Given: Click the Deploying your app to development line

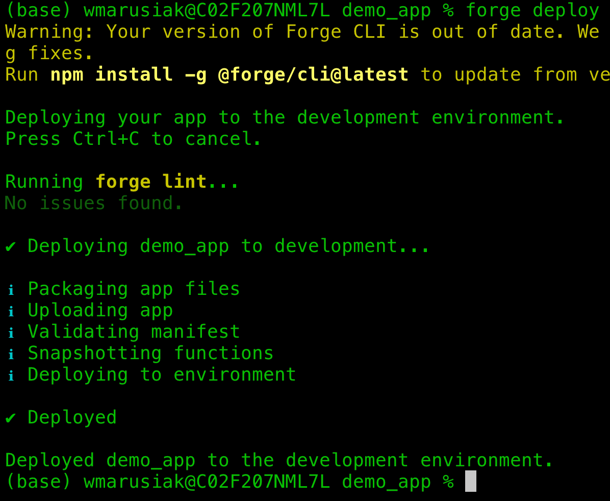Looking at the screenshot, I should pos(285,117).
